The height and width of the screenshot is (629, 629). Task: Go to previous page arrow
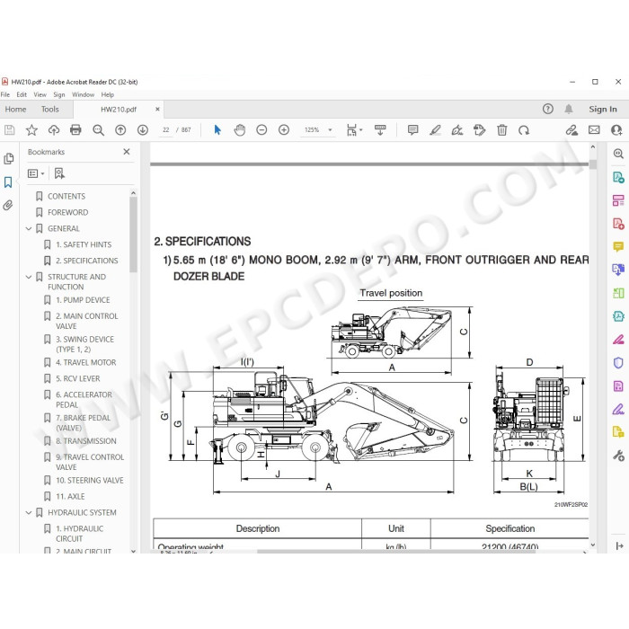(x=120, y=130)
